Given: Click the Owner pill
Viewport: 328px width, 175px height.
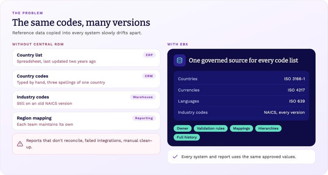Looking at the screenshot, I should 182,128.
